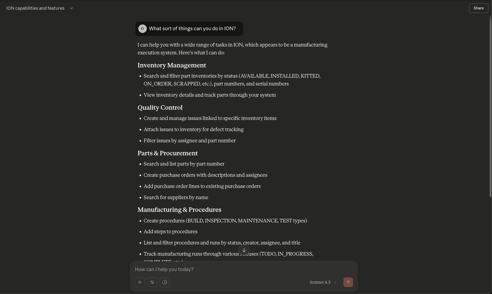Screen dimensions: 492x294
Task: Click the Share button
Action: coord(478,8)
